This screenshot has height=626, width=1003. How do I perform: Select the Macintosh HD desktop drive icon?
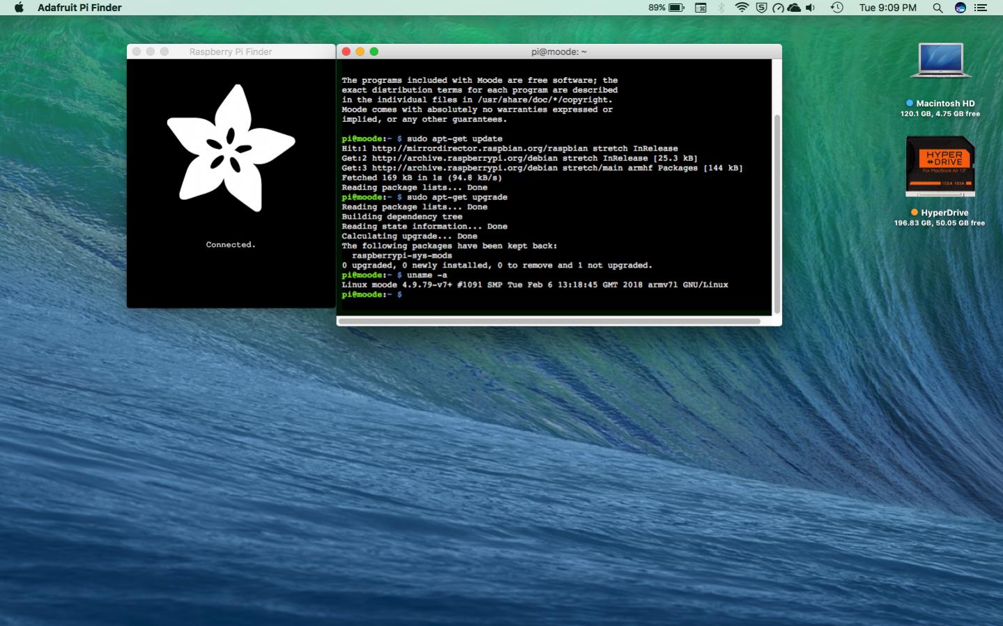click(x=940, y=61)
